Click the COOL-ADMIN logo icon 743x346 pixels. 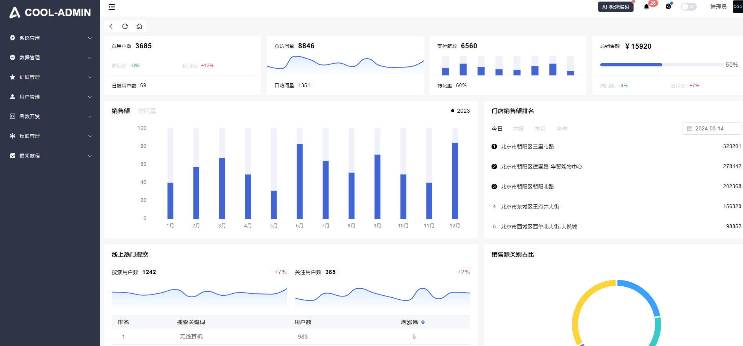pyautogui.click(x=15, y=13)
